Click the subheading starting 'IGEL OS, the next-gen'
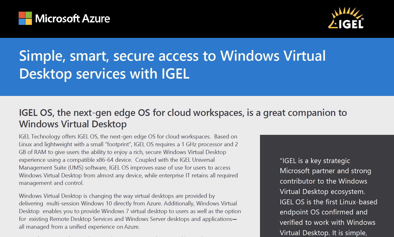The height and width of the screenshot is (237, 394). 183,113
